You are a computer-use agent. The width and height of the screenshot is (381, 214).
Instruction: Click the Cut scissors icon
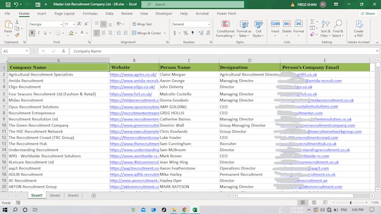17,22
